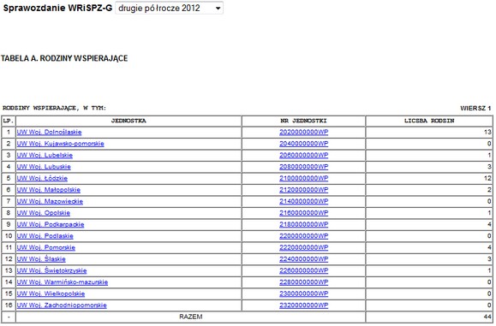Follow the UW Woj. Łódzkie link

point(42,178)
